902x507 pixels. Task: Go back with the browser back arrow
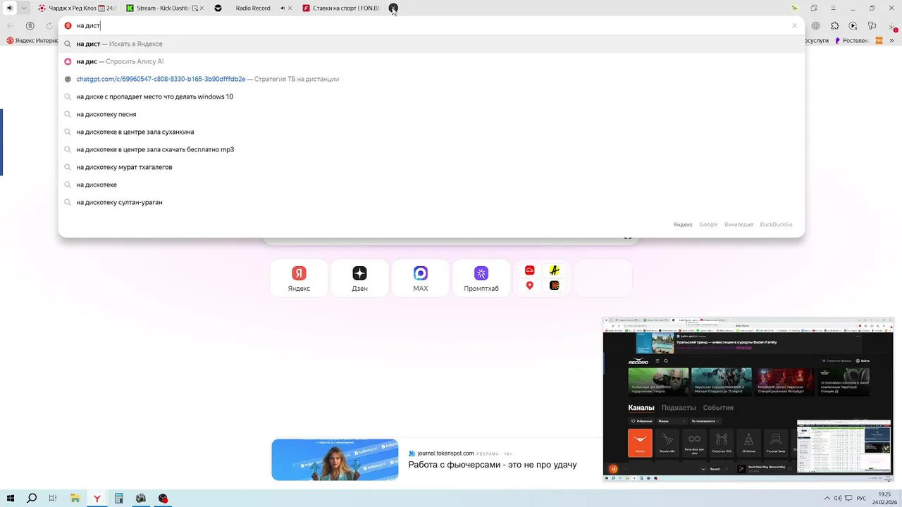tap(10, 25)
